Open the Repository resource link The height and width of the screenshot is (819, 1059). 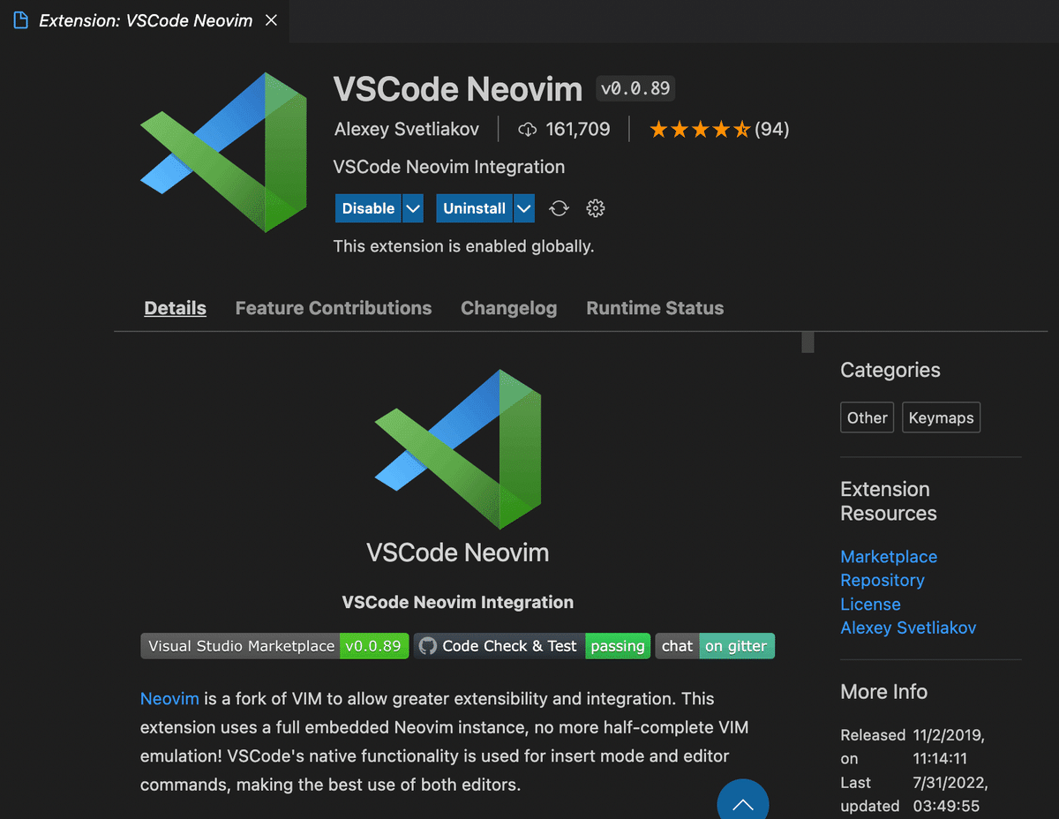coord(882,581)
